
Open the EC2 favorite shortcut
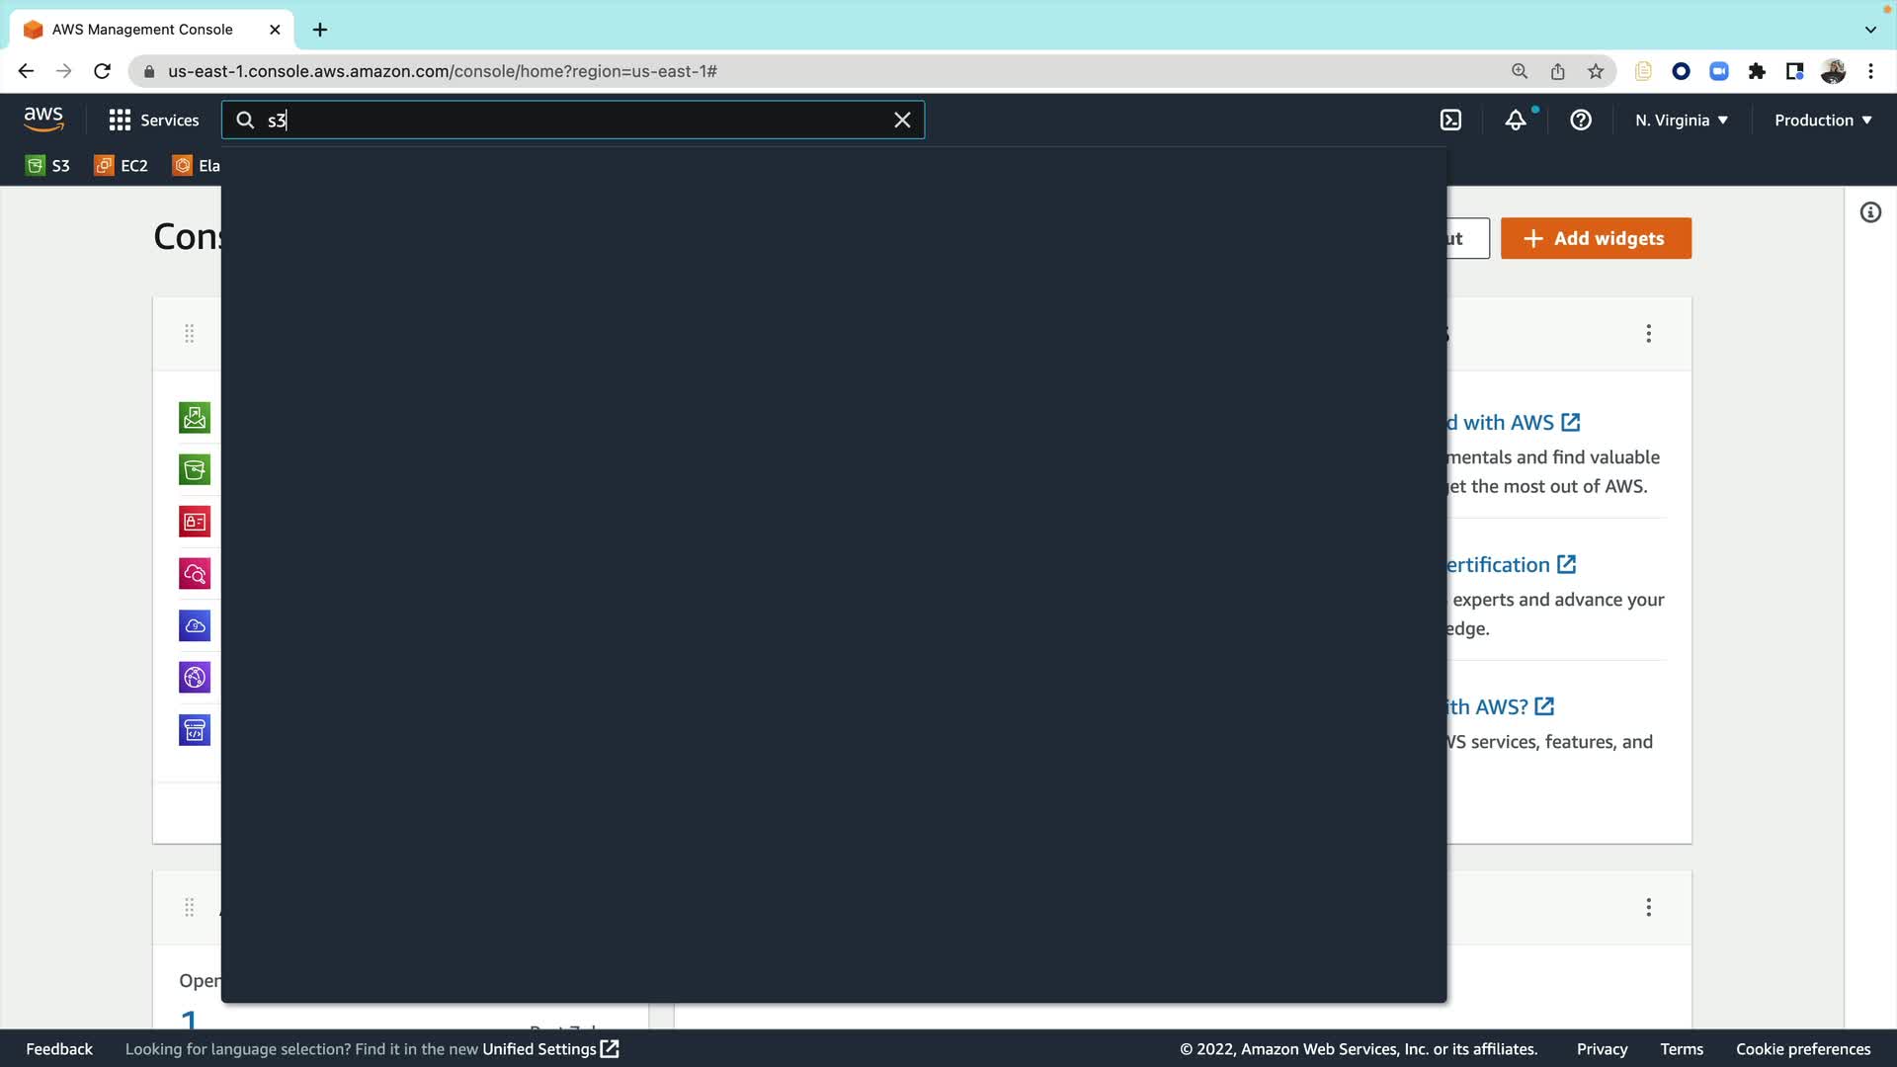(x=121, y=165)
